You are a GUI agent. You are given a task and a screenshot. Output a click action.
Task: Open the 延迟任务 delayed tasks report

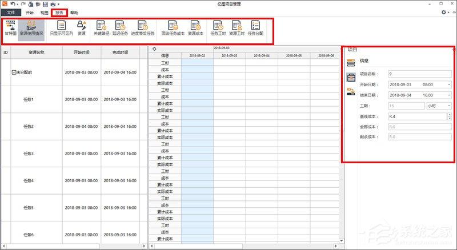(x=120, y=29)
